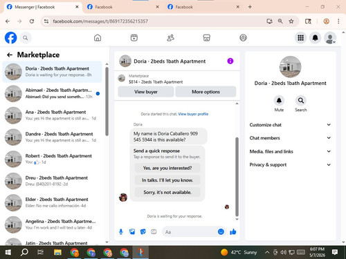Open Dandre conversation in chat list
Viewport: 346px width, 259px height.
(52, 137)
